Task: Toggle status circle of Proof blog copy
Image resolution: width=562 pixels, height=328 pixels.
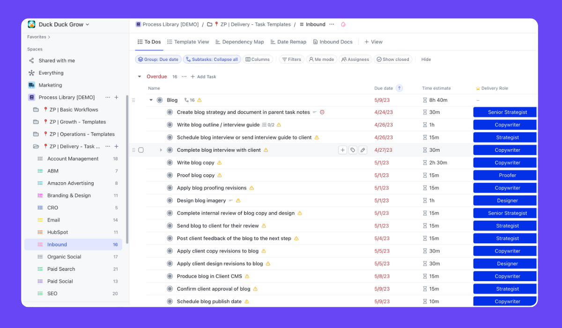Action: tap(170, 175)
